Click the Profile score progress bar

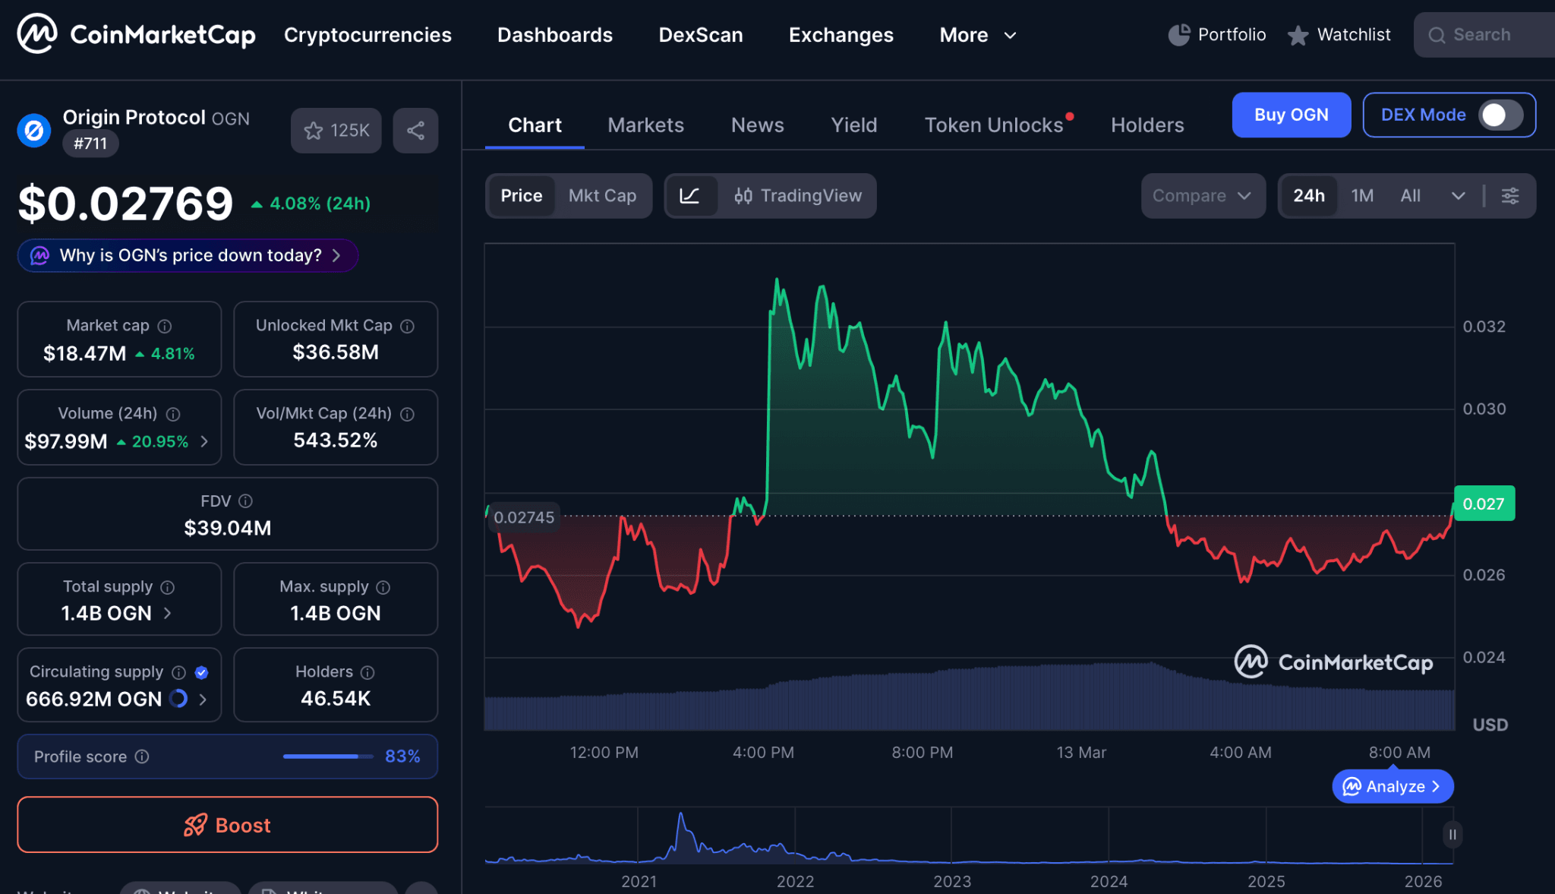pos(326,757)
